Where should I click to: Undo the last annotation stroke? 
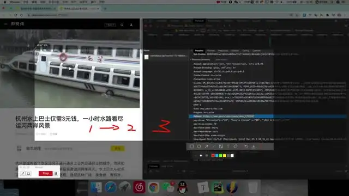click(246, 146)
